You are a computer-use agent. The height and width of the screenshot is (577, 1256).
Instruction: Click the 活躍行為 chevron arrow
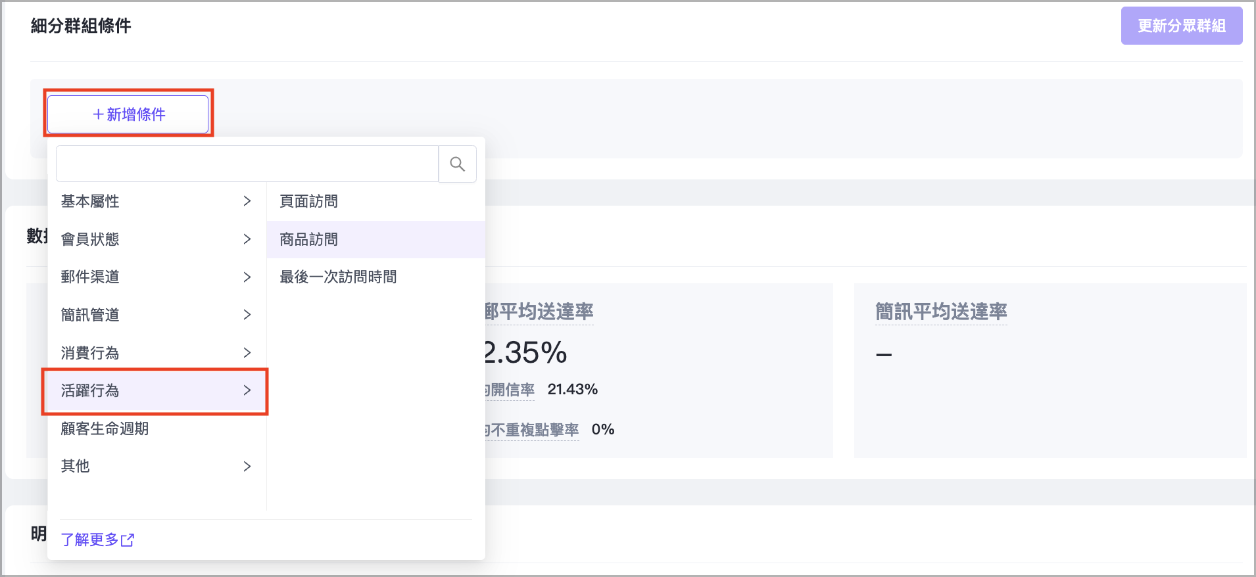pos(247,390)
